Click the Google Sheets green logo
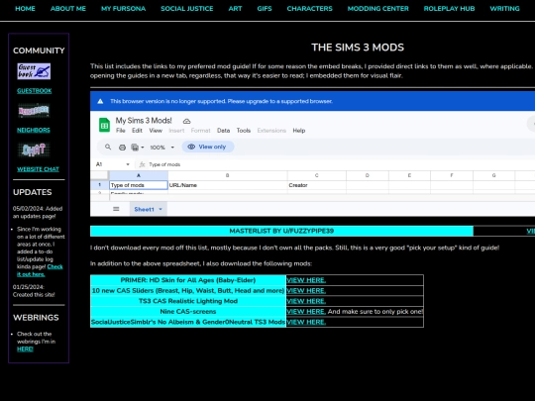 click(104, 125)
